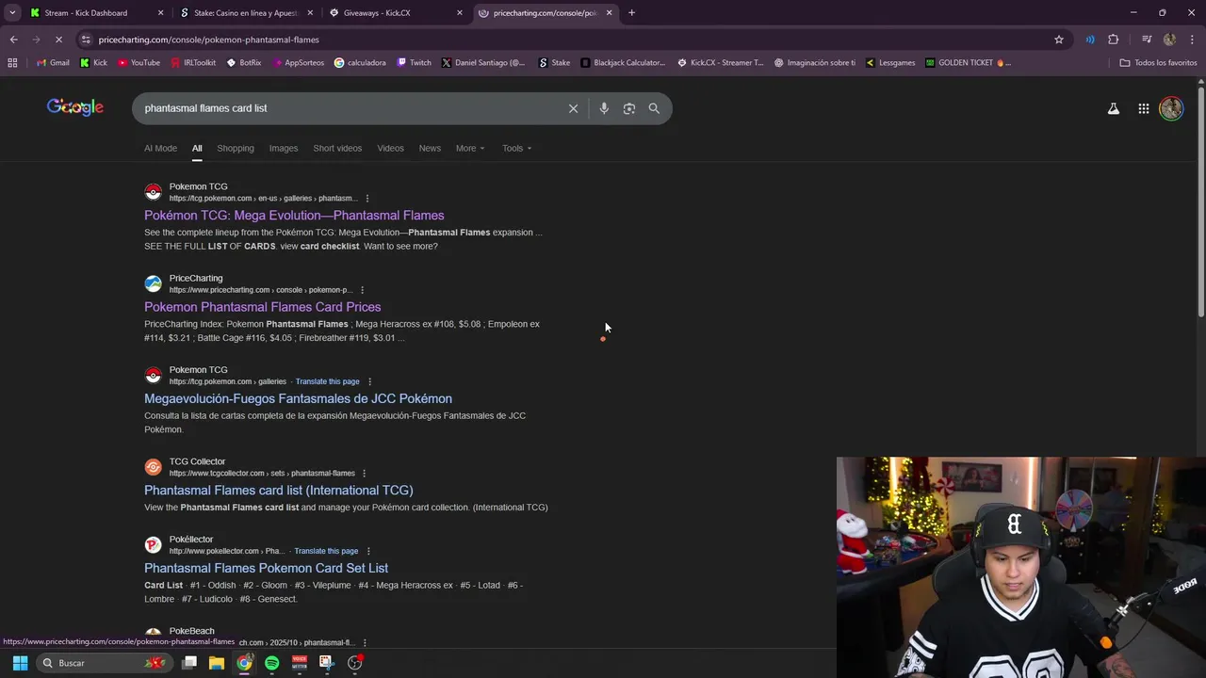Open the Google account profile picture
This screenshot has height=678, width=1206.
pyautogui.click(x=1171, y=108)
